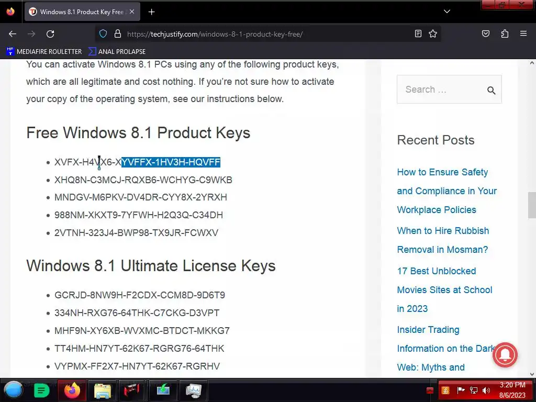Viewport: 536px width, 402px height.
Task: Show hidden tray icons arrow
Action: pos(430,390)
